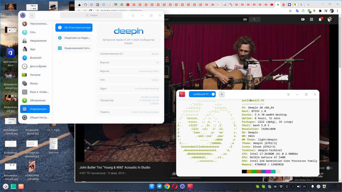Open the power button in tray
342x192 pixels.
[x=318, y=186]
